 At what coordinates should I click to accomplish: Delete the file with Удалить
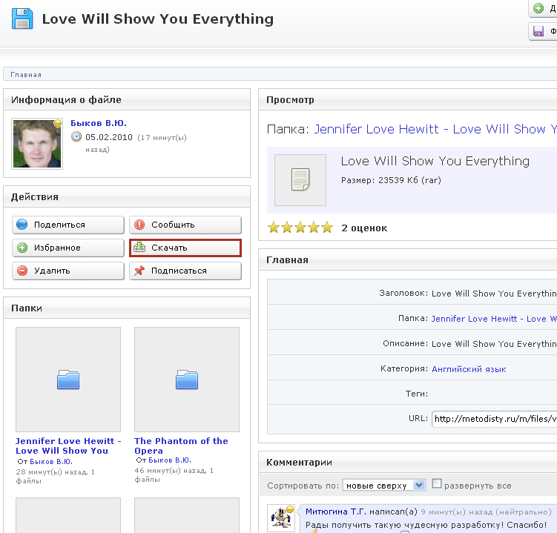point(68,271)
